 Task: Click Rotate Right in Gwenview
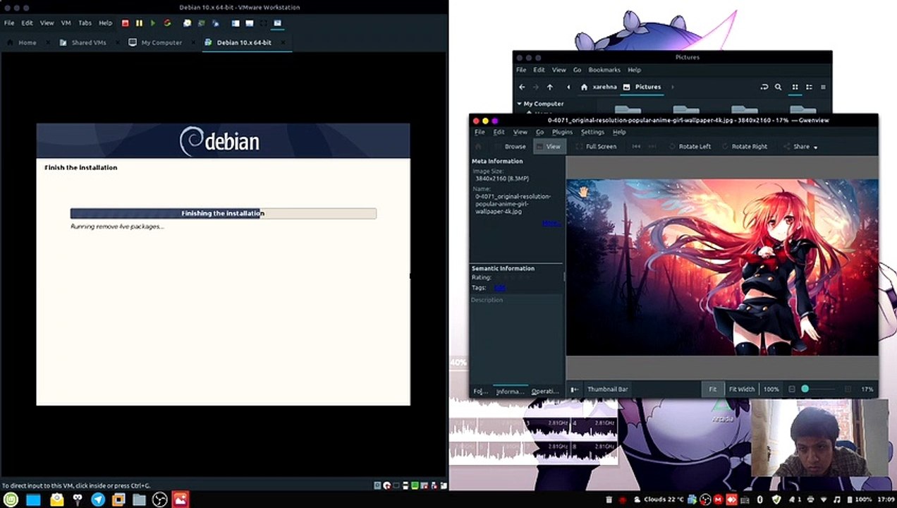(744, 146)
